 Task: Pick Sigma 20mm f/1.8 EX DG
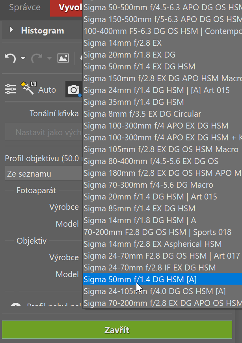coord(130,55)
